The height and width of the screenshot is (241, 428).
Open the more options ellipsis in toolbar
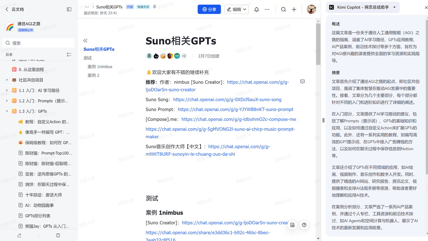coord(267,9)
